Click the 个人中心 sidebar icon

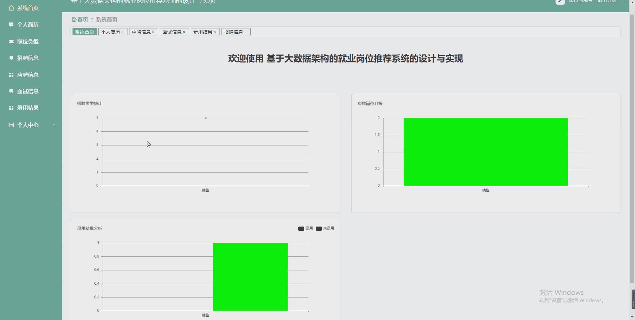tap(11, 125)
